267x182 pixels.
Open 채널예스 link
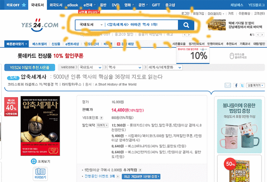coord(237,5)
